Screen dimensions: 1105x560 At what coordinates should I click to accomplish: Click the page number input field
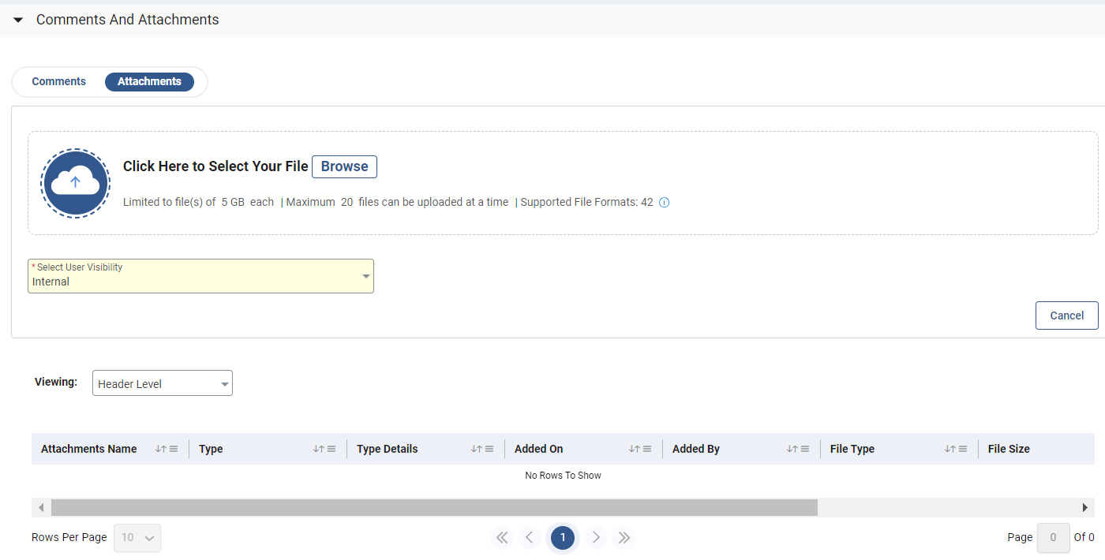(1053, 538)
